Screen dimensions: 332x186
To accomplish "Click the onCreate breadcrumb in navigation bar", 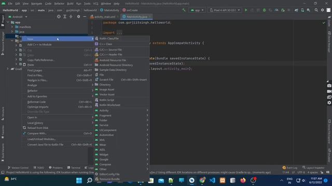I will pyautogui.click(x=130, y=10).
